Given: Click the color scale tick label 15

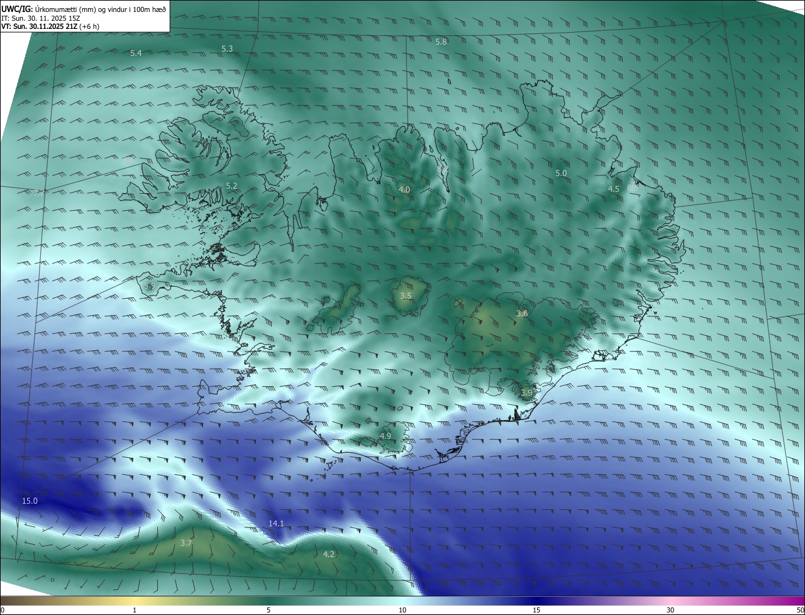Looking at the screenshot, I should click(536, 611).
